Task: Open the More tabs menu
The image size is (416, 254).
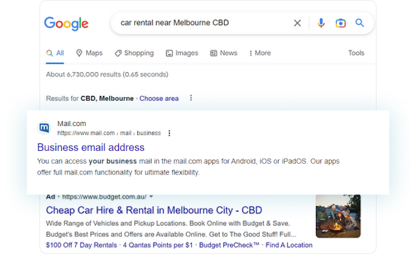Action: (x=260, y=53)
